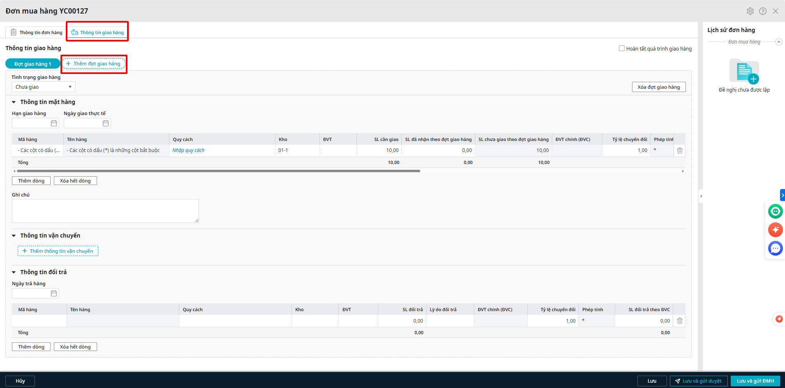This screenshot has height=388, width=785.
Task: Click the small red sparkle floating icon
Action: [779, 319]
